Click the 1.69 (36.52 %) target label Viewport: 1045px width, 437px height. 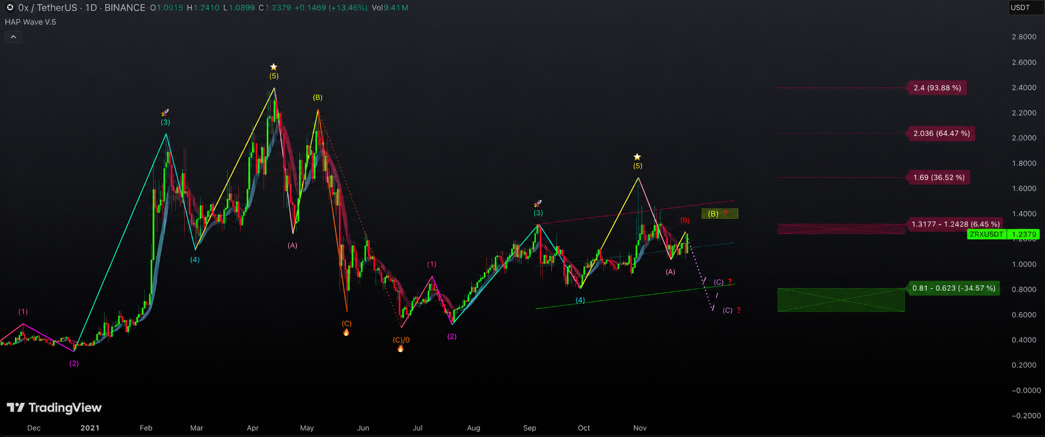click(939, 177)
